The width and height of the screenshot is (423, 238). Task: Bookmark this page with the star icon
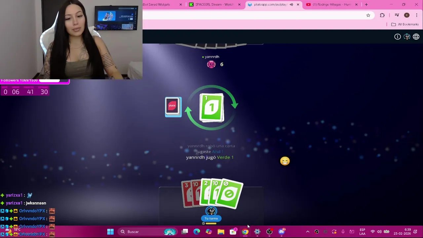click(368, 15)
